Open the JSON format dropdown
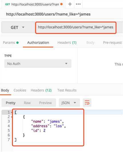The height and width of the screenshot is (152, 123). point(69,103)
